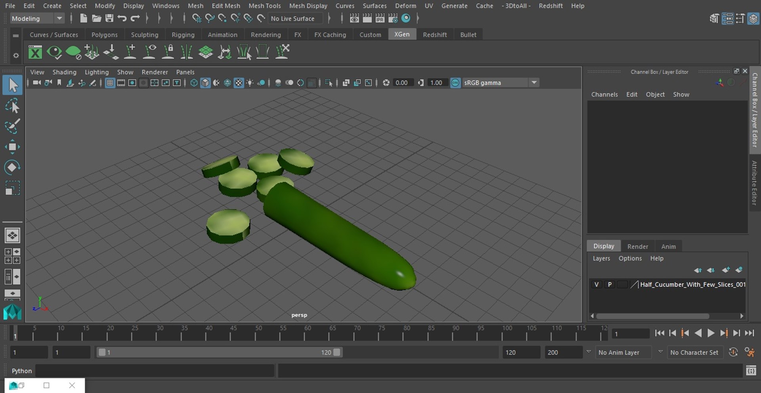Create new empty layer icon
Screen dimensions: 761x393
[726, 270]
